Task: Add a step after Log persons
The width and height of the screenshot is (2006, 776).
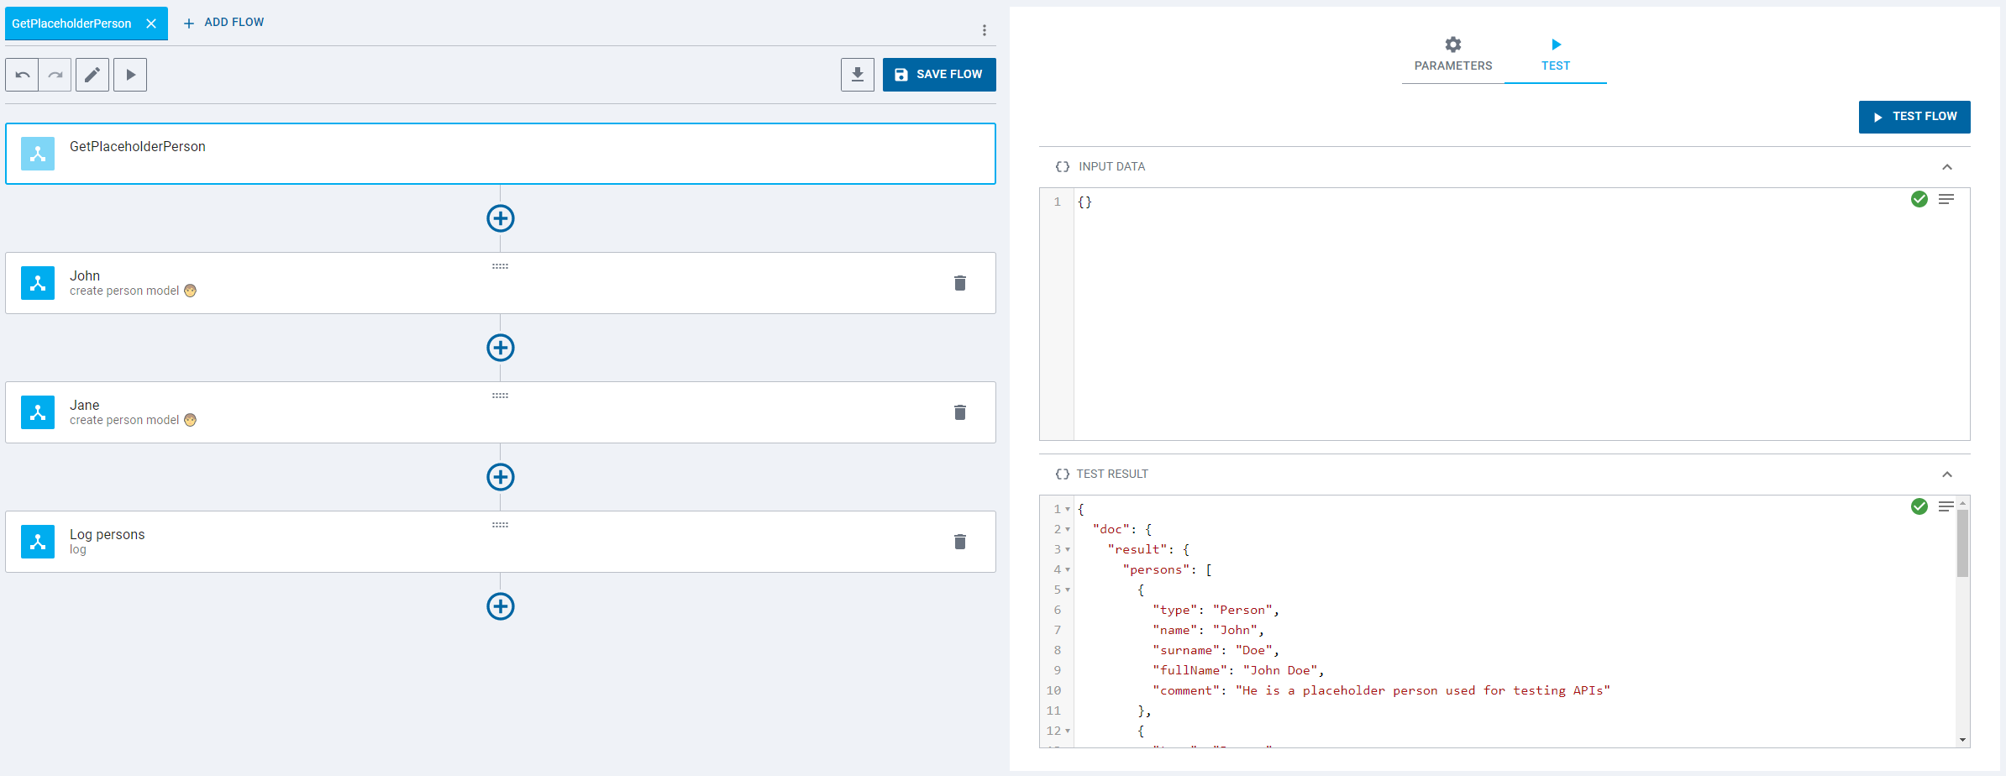Action: coord(501,606)
